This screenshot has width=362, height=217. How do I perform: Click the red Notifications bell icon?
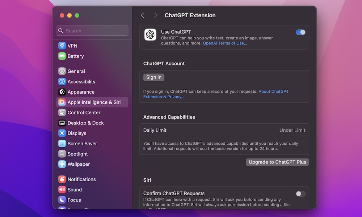tap(62, 179)
